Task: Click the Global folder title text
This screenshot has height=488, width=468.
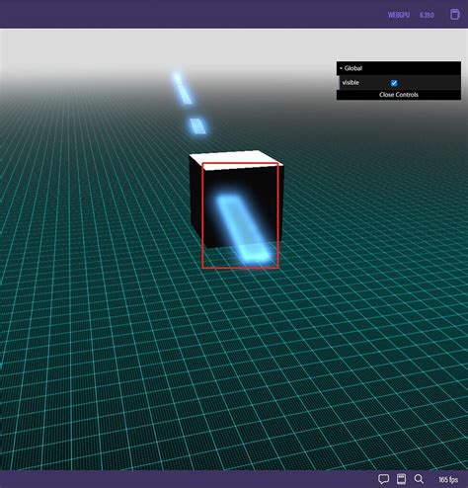Action: 353,68
